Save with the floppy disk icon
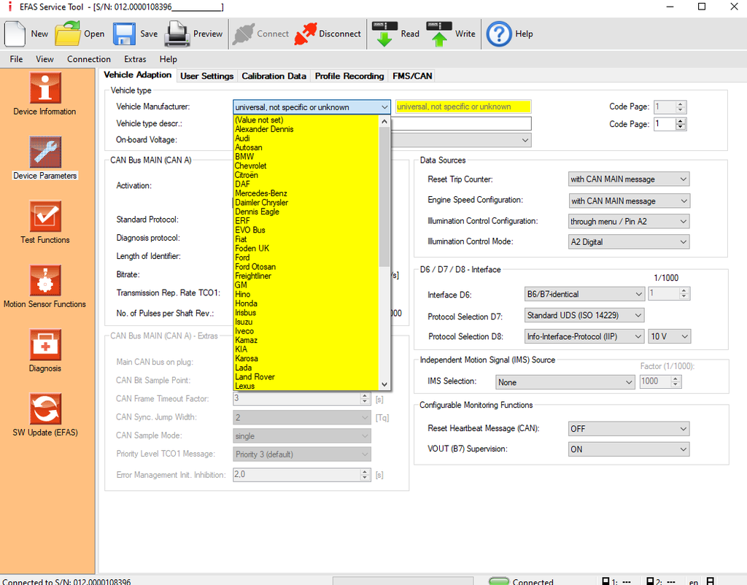The height and width of the screenshot is (585, 747). [124, 34]
